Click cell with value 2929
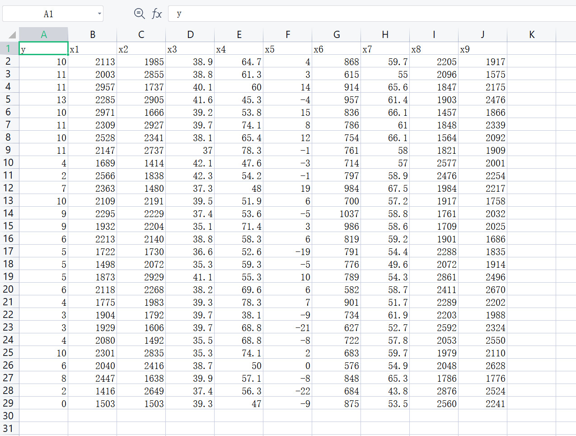Screen dimensions: 576x436 pyautogui.click(x=141, y=276)
